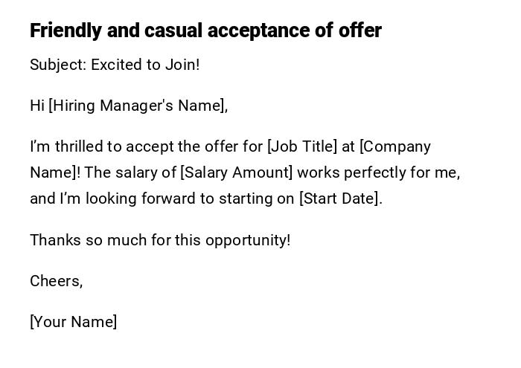Click "Excited to Join!" subject text

[145, 65]
